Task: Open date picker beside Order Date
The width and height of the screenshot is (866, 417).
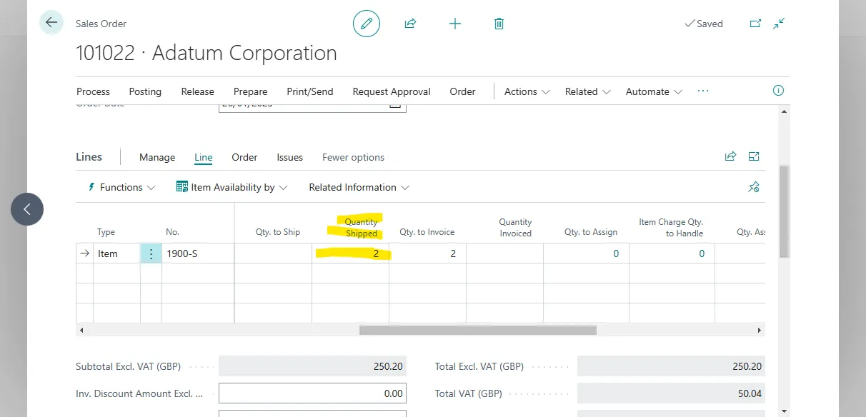Action: coord(394,104)
